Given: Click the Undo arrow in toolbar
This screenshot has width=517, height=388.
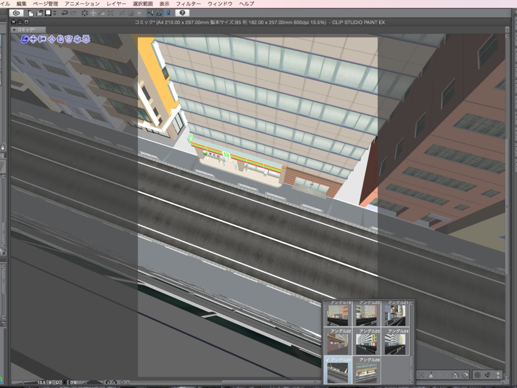Looking at the screenshot, I should click(x=65, y=13).
